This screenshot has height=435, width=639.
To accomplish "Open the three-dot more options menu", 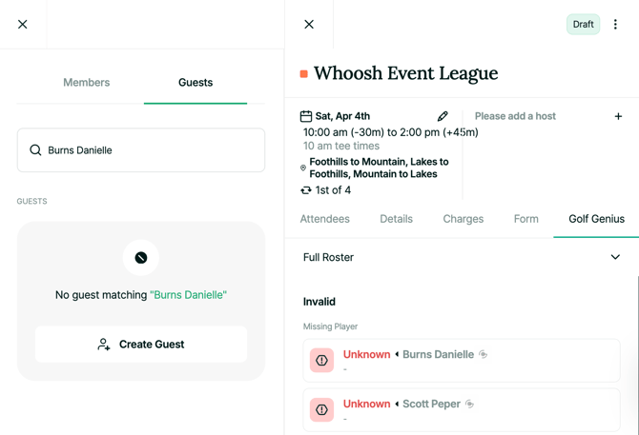I will (x=615, y=25).
